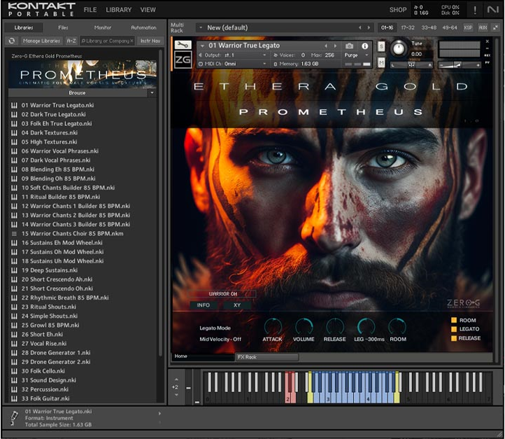The image size is (505, 439).
Task: Toggle the LEGATO yellow checkbox
Action: 454,329
